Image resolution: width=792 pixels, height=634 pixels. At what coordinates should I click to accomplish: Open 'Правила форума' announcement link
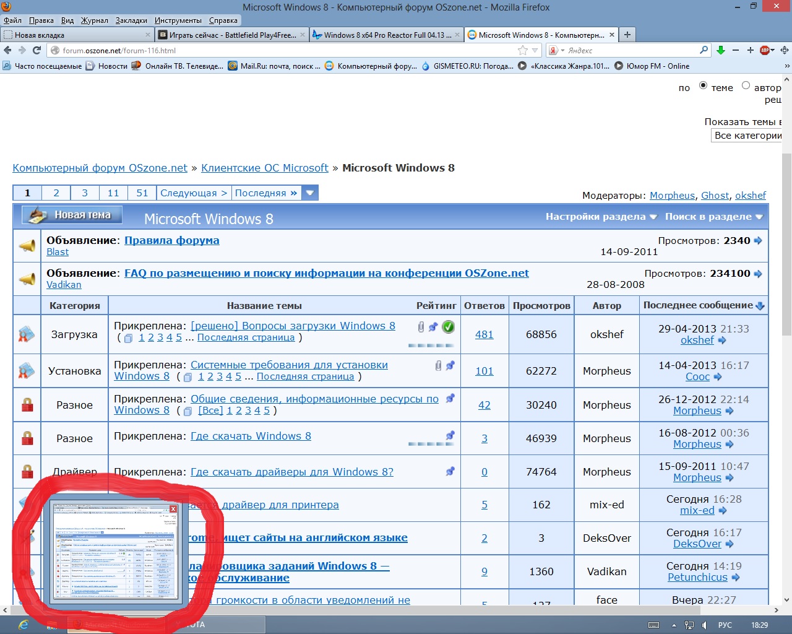(x=172, y=240)
